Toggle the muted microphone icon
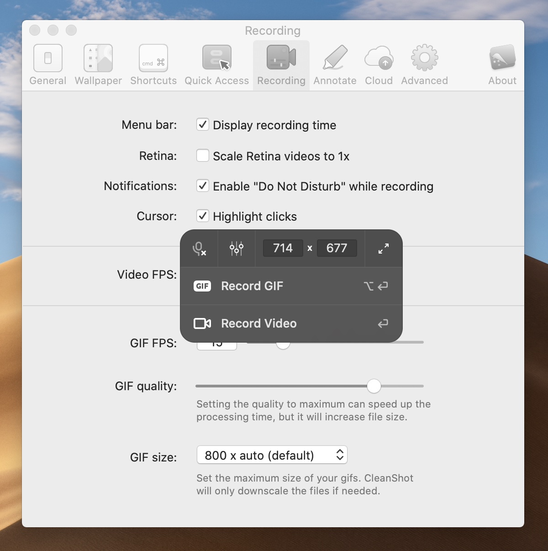The image size is (548, 551). point(199,249)
